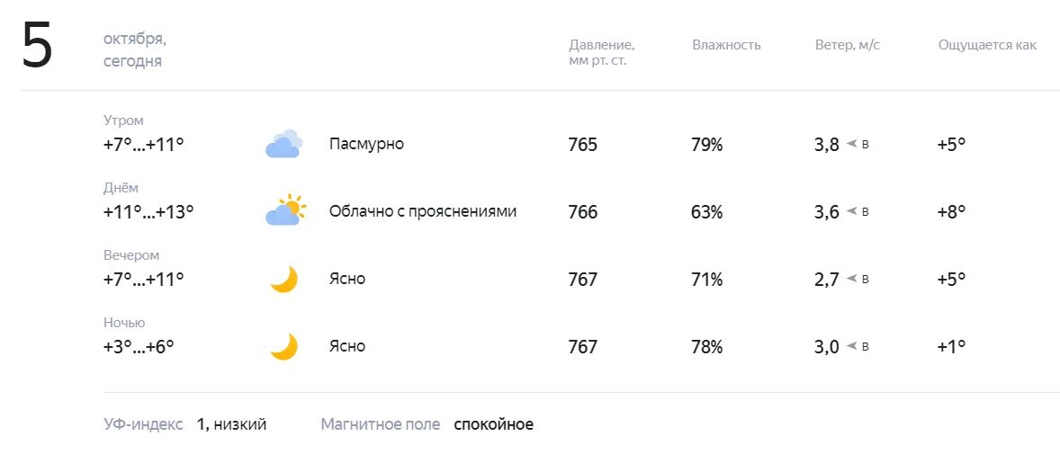The height and width of the screenshot is (454, 1060).
Task: Select the Влажность column header
Action: click(726, 45)
